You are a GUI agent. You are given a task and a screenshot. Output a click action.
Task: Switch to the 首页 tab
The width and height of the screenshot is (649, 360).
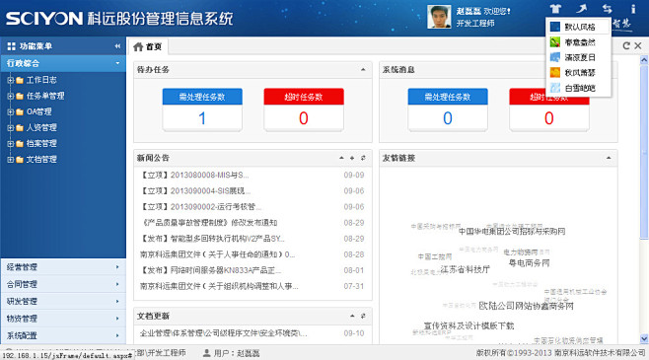pos(148,46)
